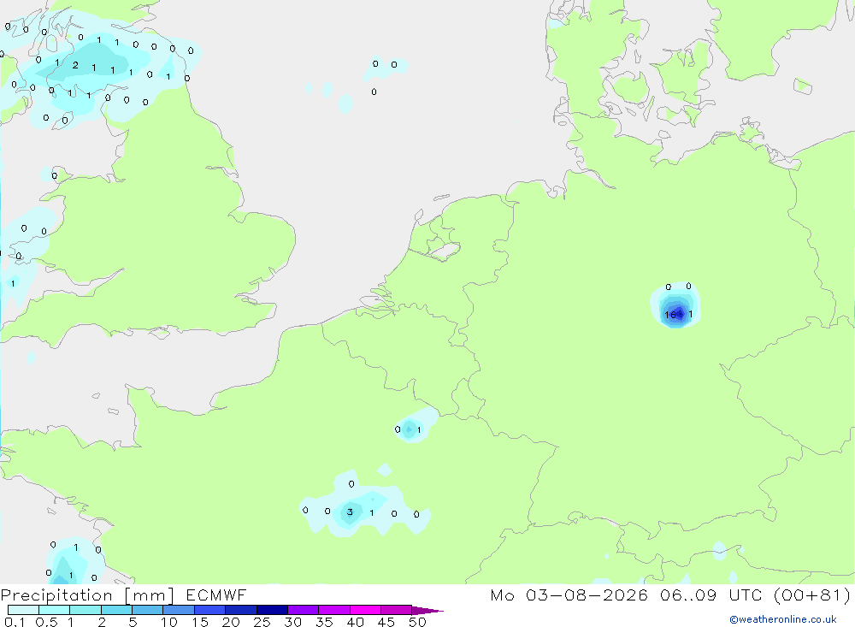The width and height of the screenshot is (855, 627).
Task: Click the '06..09 UTC' time label
Action: click(x=711, y=594)
